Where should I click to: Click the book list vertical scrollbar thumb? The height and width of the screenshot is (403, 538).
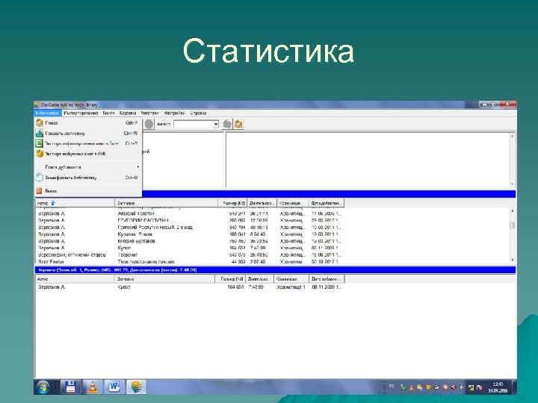coord(513,225)
